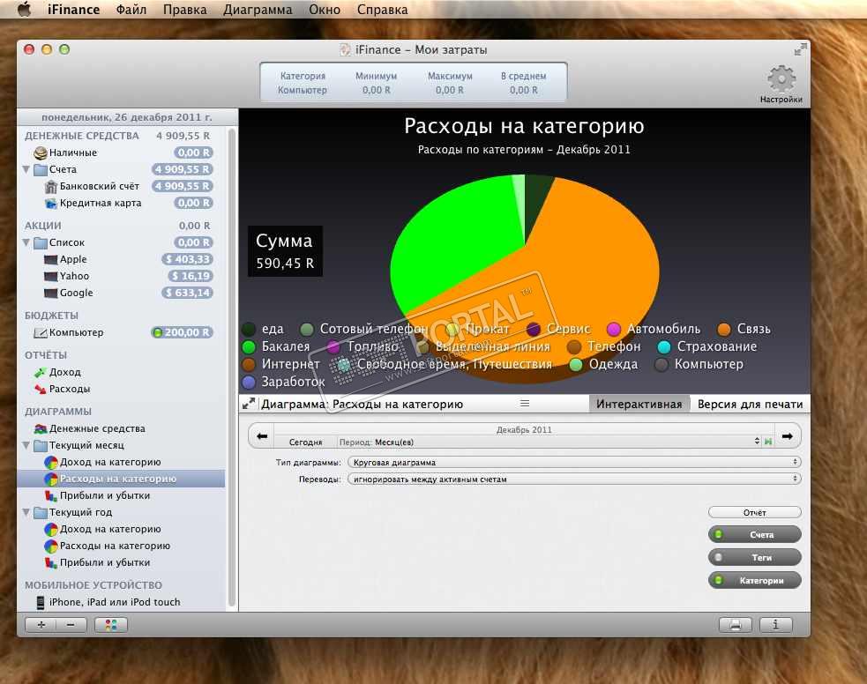Open the Настройки gear icon
This screenshot has height=684, width=867.
781,78
